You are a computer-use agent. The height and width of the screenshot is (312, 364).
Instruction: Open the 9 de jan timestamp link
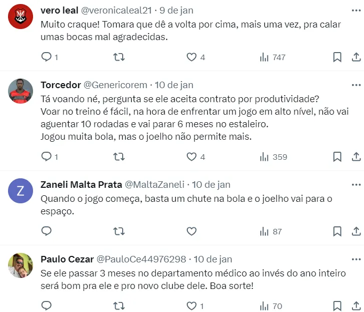point(176,10)
